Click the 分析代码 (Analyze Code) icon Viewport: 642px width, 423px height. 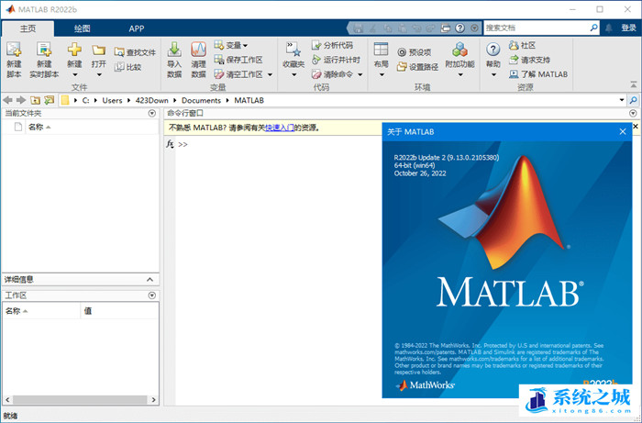point(331,45)
